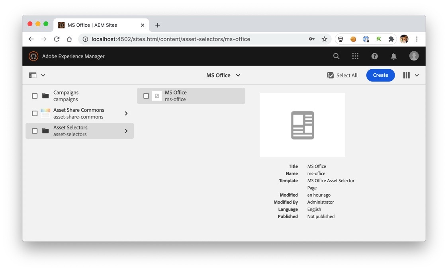
Task: Close the MS Office AEM Sites tab
Action: point(143,25)
